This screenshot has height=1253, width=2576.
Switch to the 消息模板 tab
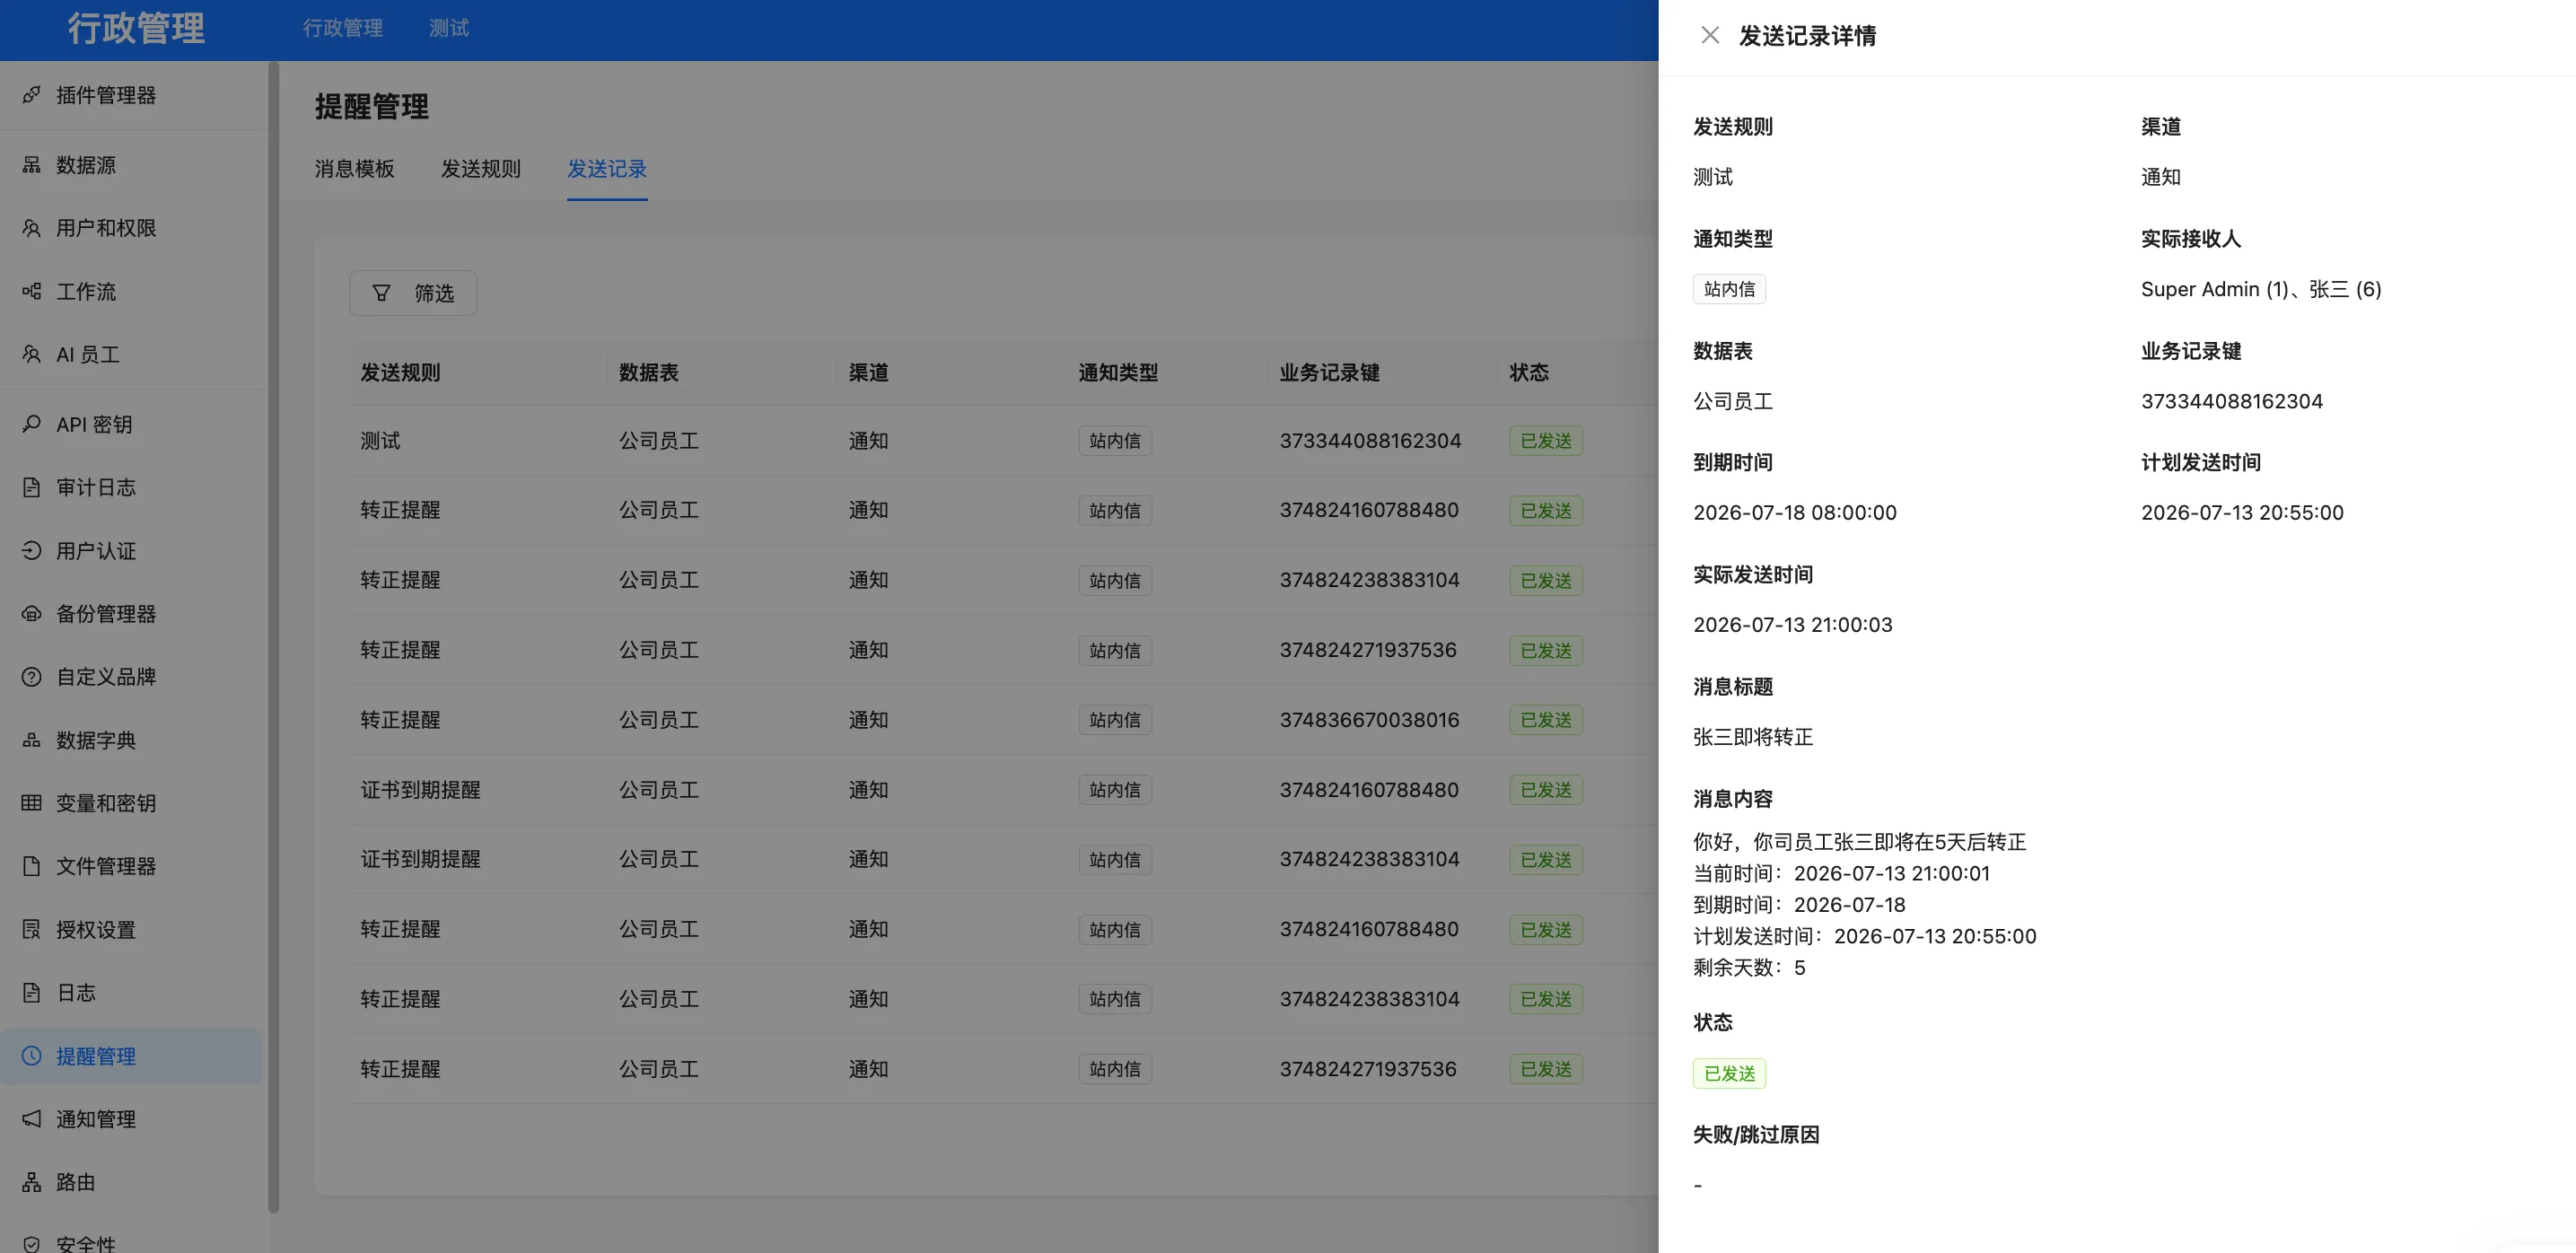[x=354, y=169]
